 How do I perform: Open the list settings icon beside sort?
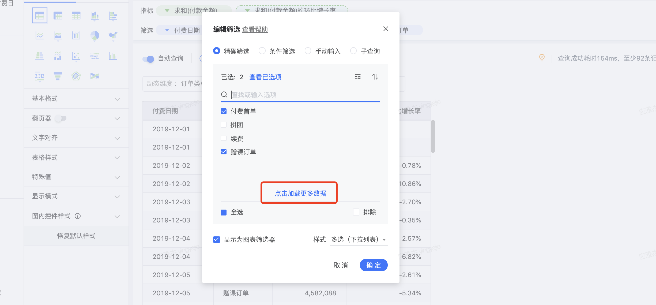tap(358, 77)
